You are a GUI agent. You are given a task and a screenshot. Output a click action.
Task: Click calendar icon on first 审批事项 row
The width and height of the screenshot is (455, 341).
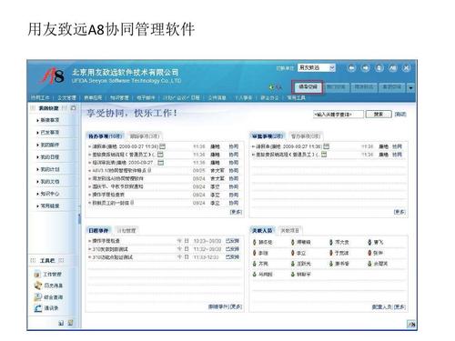[x=327, y=146]
